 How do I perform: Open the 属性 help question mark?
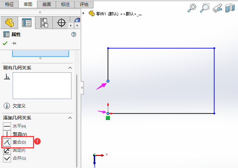(x=74, y=34)
